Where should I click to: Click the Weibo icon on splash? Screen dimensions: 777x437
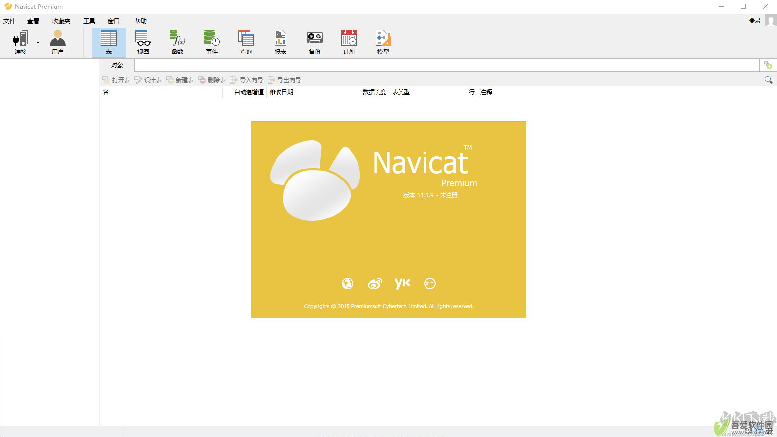click(x=375, y=283)
